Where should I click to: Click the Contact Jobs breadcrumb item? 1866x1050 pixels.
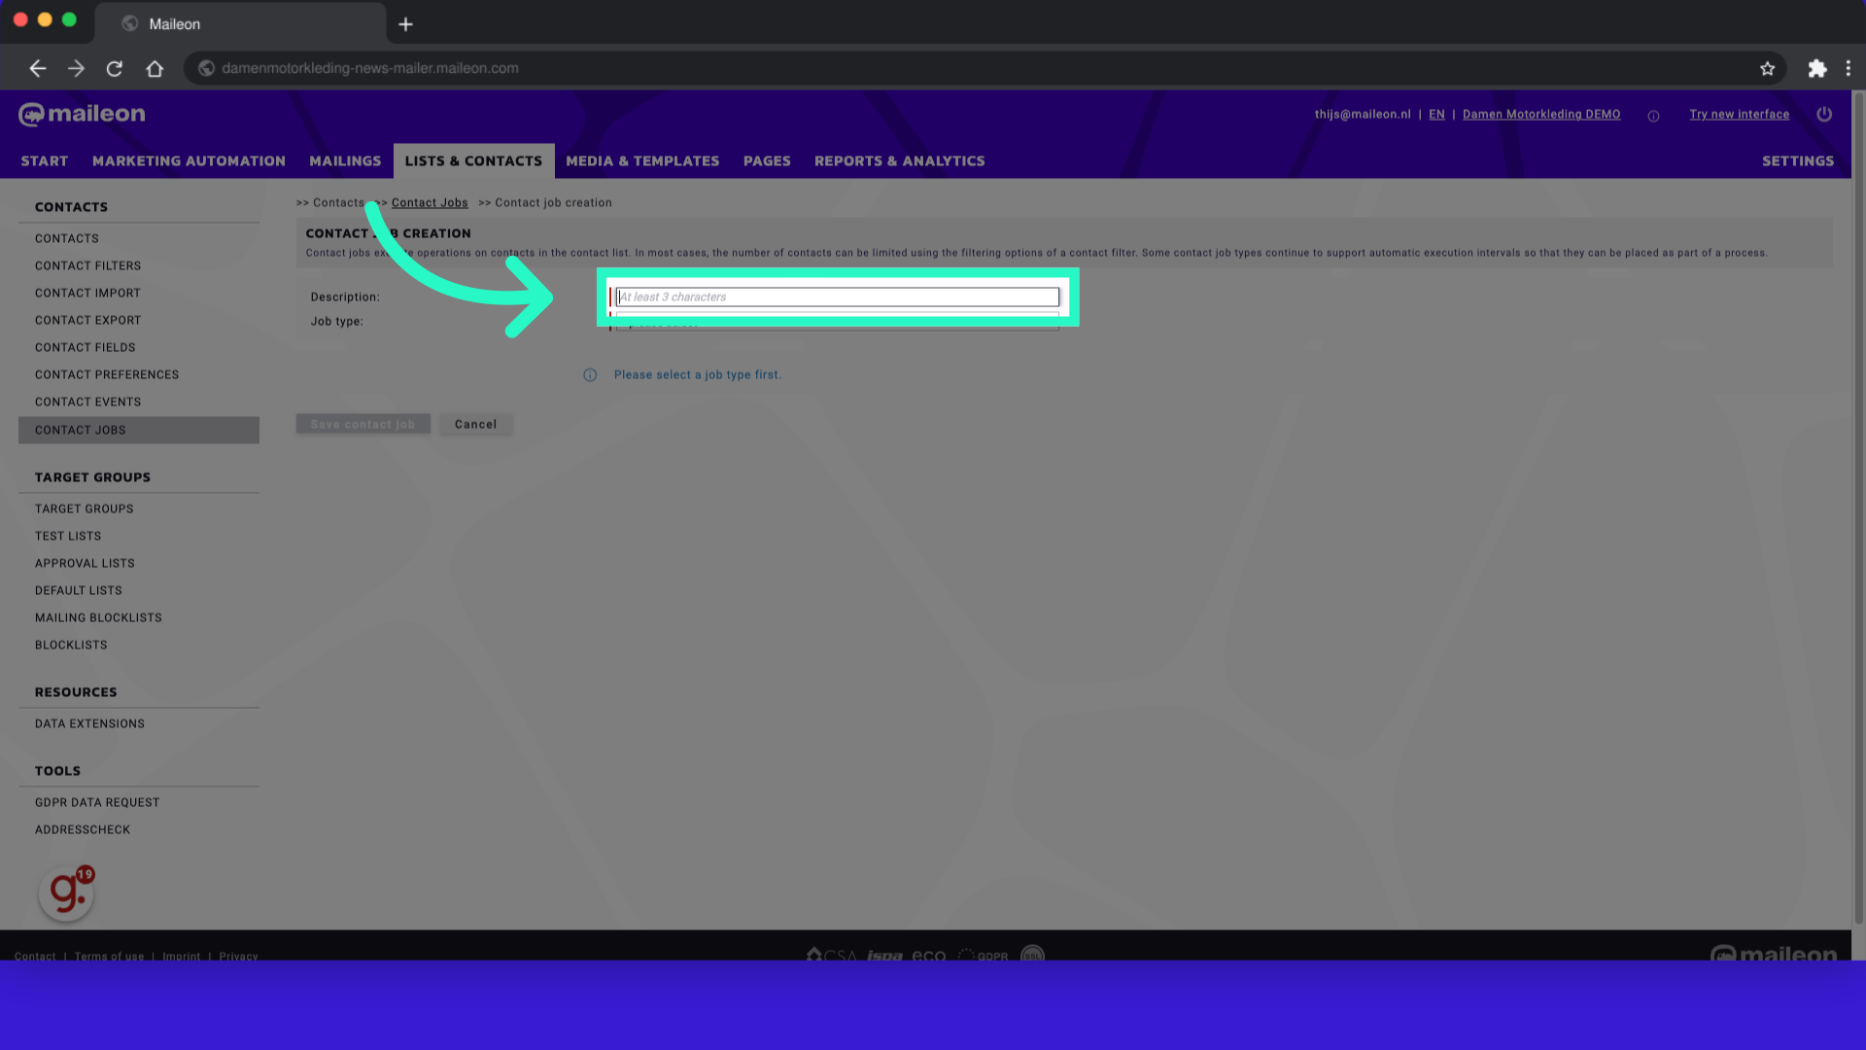(430, 202)
